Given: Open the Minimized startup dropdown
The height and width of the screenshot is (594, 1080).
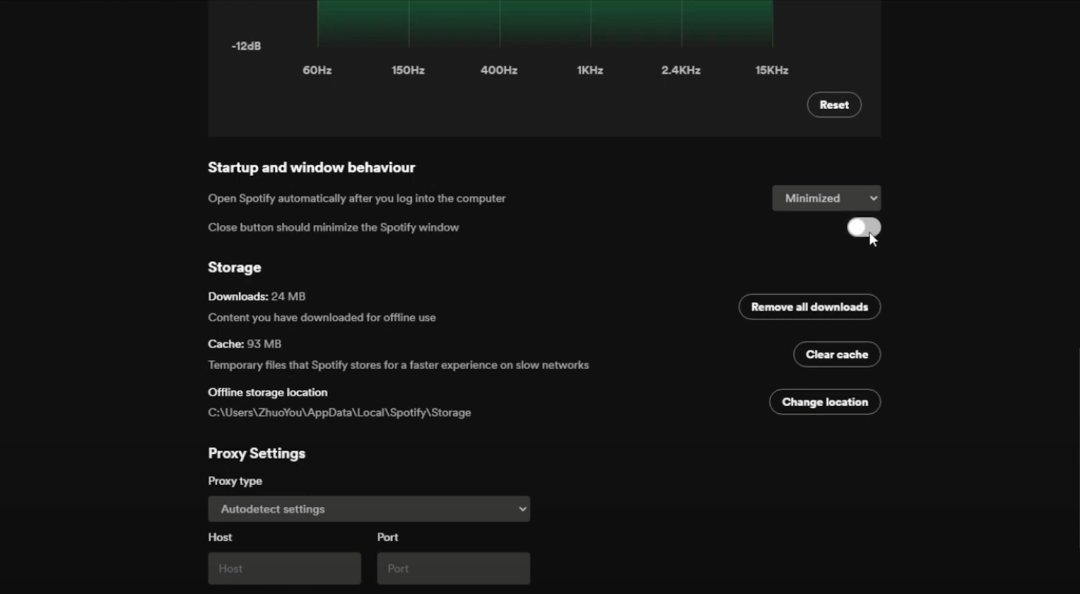Looking at the screenshot, I should 826,198.
